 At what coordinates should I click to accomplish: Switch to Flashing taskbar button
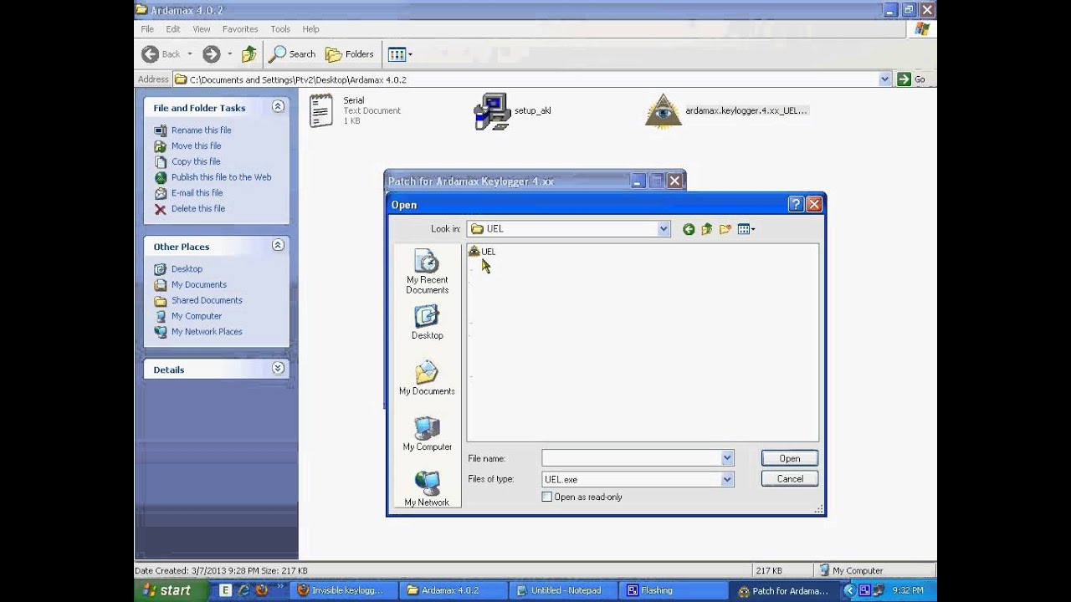tap(675, 590)
